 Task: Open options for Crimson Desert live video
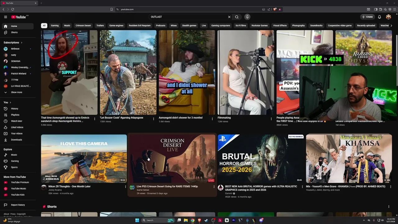coord(214,187)
